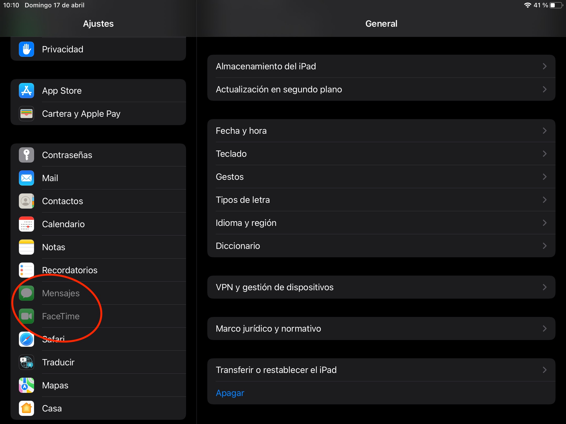Tap the Casa house icon
This screenshot has height=424, width=566.
point(26,408)
